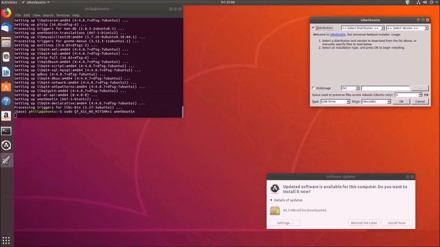Click the disk image file path field
Image resolution: width=440 pixels, height=247 pixels.
[386, 89]
